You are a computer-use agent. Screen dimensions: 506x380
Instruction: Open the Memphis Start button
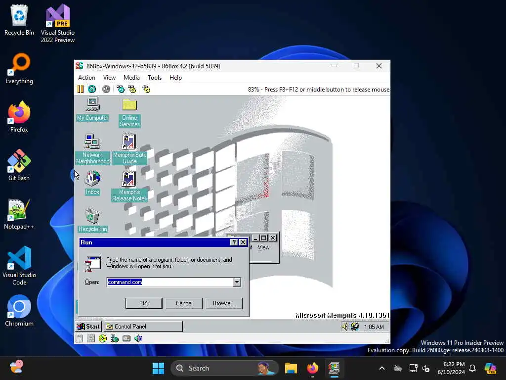click(89, 327)
